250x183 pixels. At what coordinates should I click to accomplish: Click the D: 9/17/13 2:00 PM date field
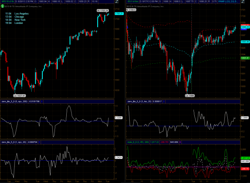149,2
